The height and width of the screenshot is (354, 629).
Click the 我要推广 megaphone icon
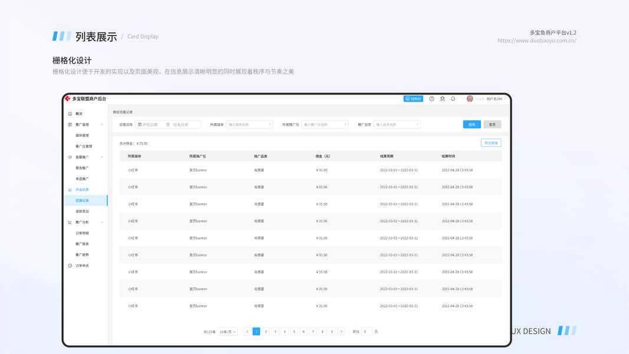coord(70,157)
